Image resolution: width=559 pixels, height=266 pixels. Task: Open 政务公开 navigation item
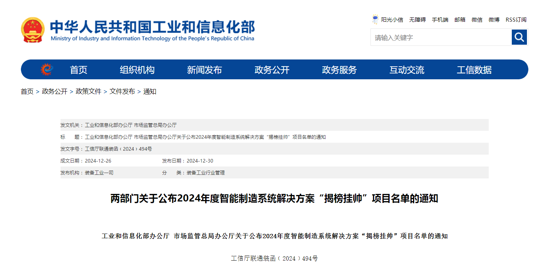click(272, 70)
